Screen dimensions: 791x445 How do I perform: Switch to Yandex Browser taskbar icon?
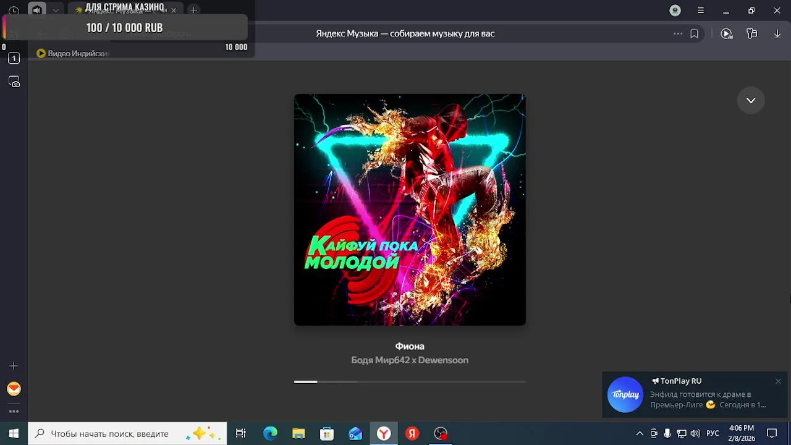pyautogui.click(x=384, y=433)
